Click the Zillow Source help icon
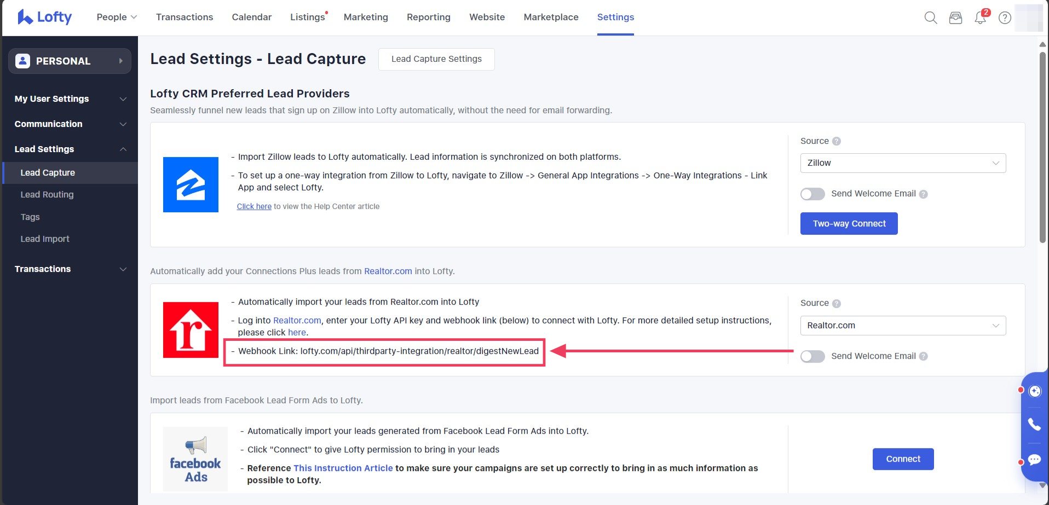1049x505 pixels. click(x=836, y=141)
